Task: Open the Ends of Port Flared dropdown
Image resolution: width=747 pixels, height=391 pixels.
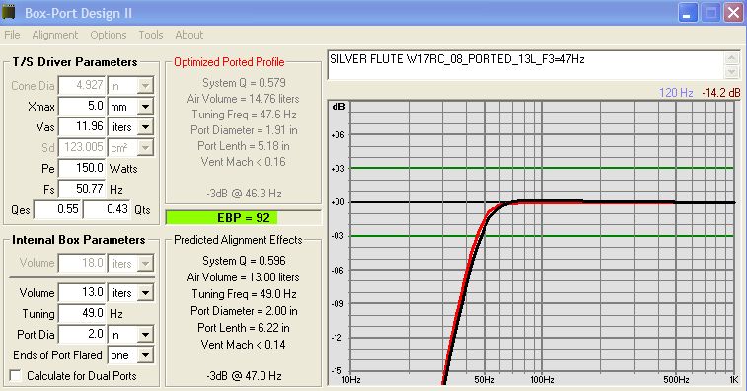Action: [145, 355]
